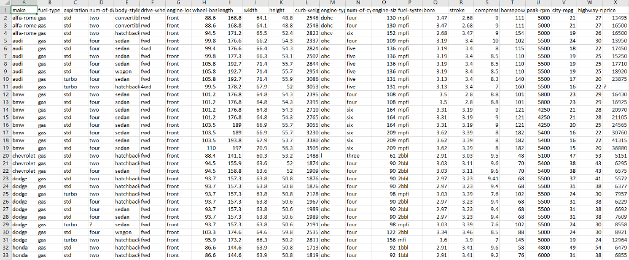
Task: Select column L header
Action: [x=307, y=2]
